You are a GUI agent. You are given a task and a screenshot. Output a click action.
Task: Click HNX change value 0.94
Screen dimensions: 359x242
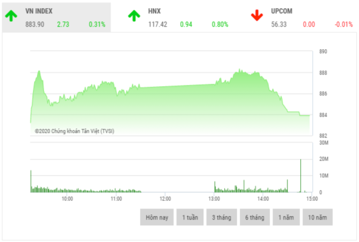(x=186, y=24)
